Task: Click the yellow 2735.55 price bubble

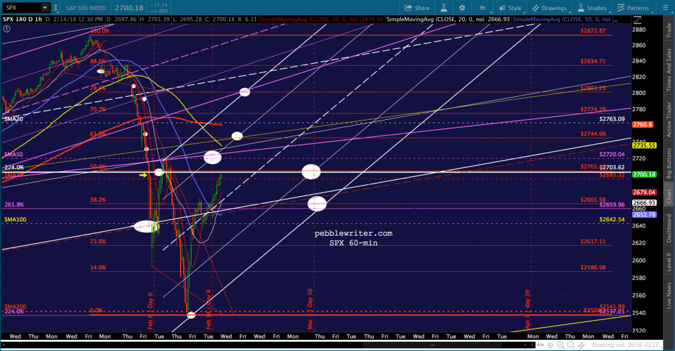Action: click(x=644, y=146)
